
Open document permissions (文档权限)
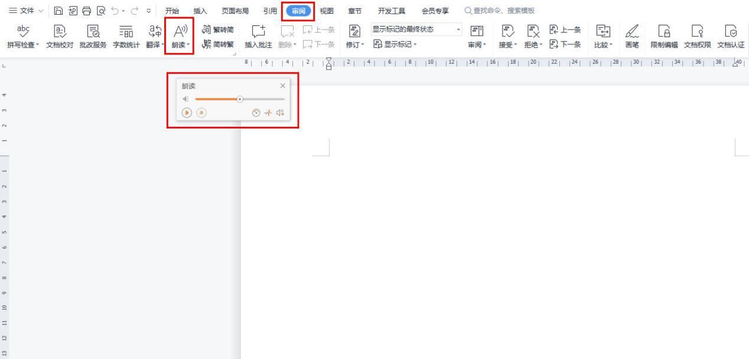698,37
